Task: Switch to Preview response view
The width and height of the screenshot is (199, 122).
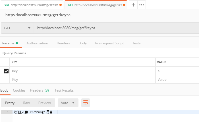Action: (x=45, y=103)
